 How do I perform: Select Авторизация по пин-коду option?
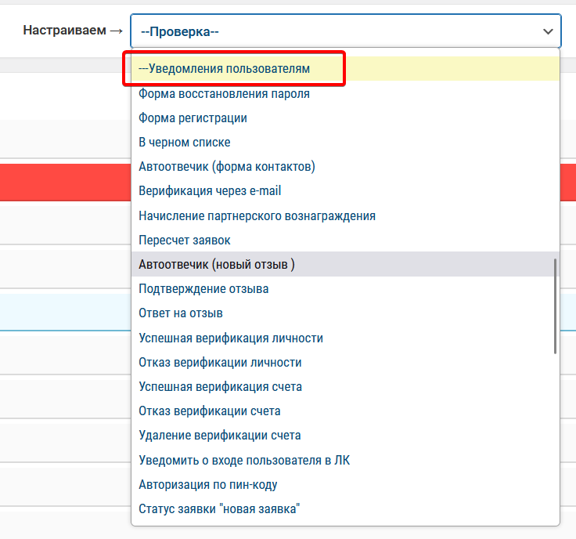[x=207, y=484]
